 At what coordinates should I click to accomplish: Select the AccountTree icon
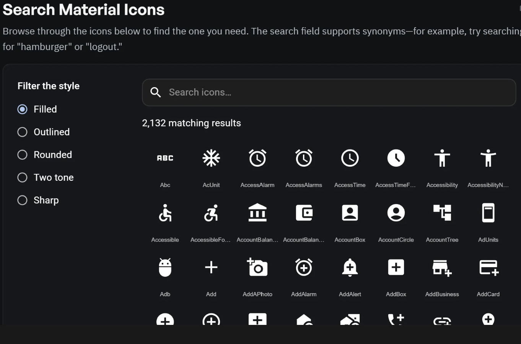click(x=442, y=213)
